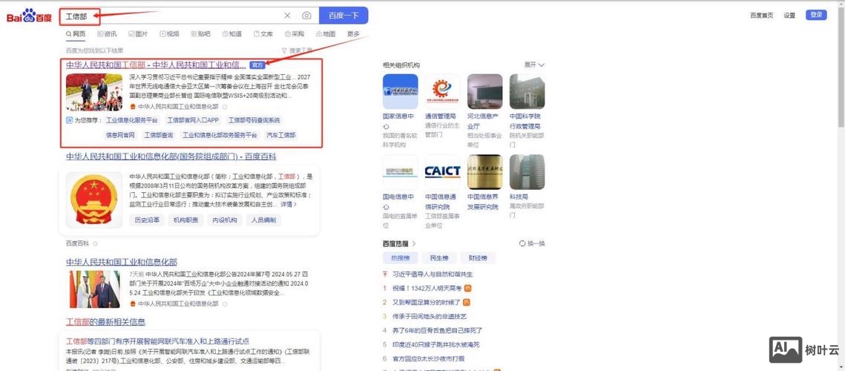This screenshot has width=845, height=371.
Task: Click 工业信息化服务平台 suggestion
Action: pos(132,120)
